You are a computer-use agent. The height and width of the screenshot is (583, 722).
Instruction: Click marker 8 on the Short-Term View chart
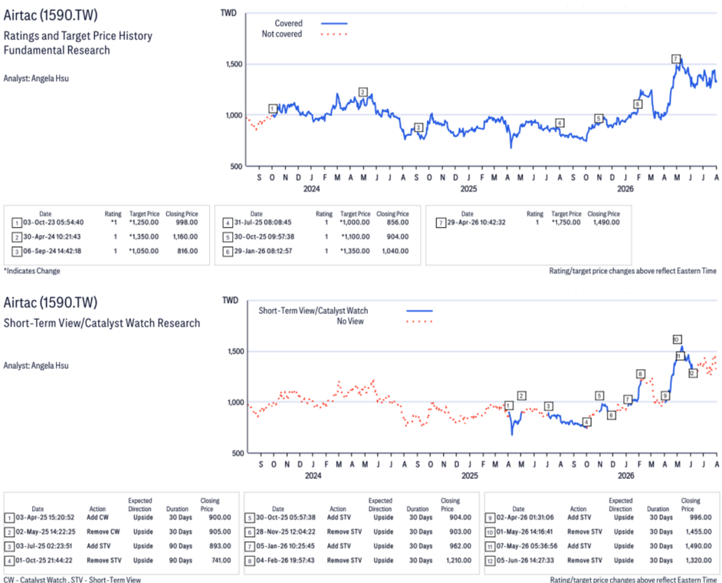click(640, 374)
